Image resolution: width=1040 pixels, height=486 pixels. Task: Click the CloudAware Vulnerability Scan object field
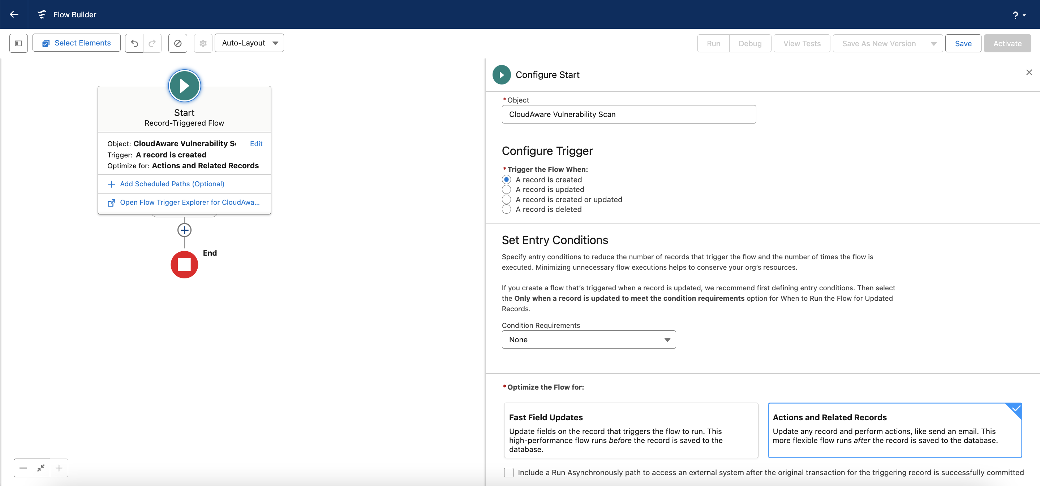[x=629, y=114]
